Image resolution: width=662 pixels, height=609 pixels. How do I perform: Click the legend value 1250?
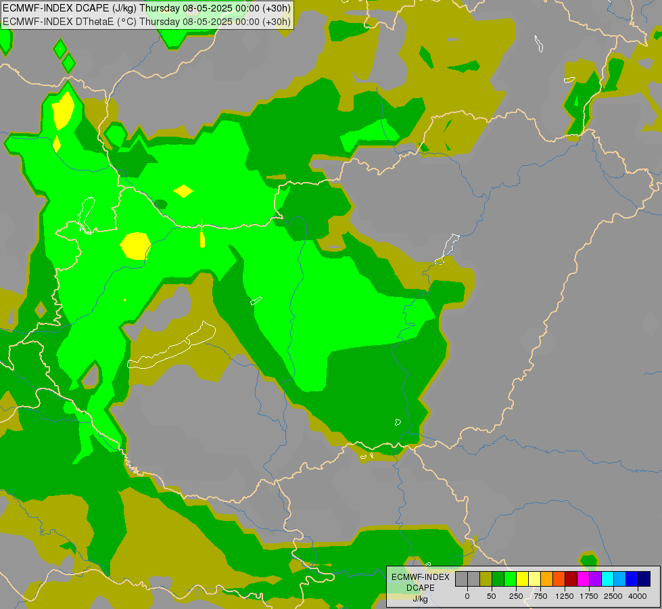(x=565, y=596)
